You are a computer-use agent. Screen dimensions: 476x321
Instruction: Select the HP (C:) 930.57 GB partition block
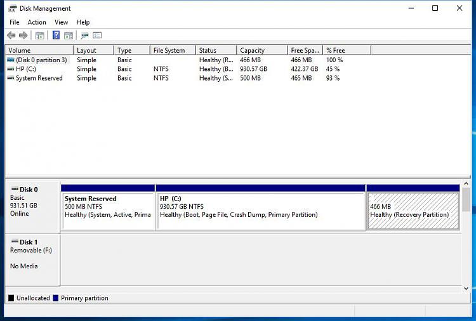click(260, 207)
